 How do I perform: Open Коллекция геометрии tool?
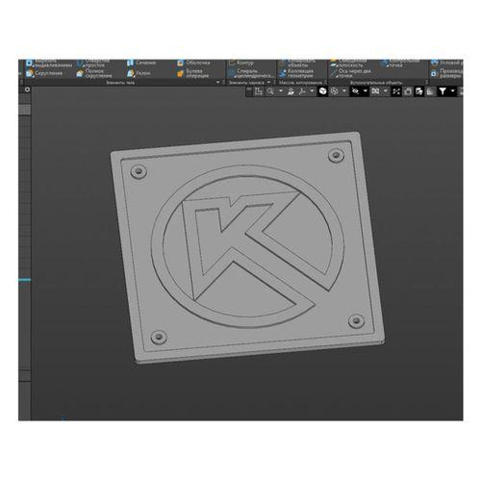(295, 73)
